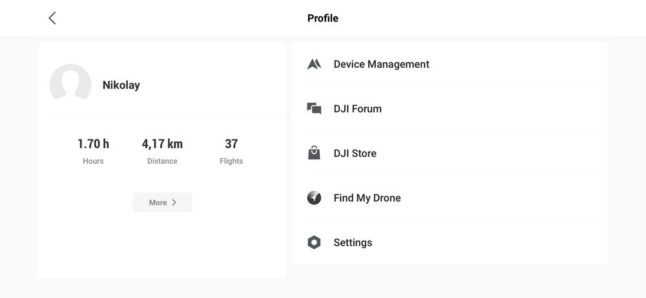This screenshot has height=298, width=646.
Task: Tap the profile avatar picture
Action: pyautogui.click(x=70, y=84)
